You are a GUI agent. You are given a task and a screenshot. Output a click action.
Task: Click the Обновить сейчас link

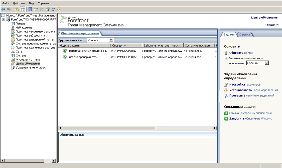[x=241, y=53]
